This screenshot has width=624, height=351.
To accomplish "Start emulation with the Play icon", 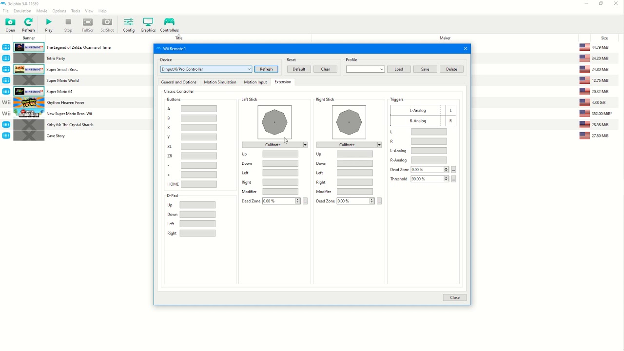I will [49, 25].
